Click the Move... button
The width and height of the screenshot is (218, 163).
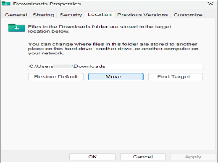(x=116, y=77)
